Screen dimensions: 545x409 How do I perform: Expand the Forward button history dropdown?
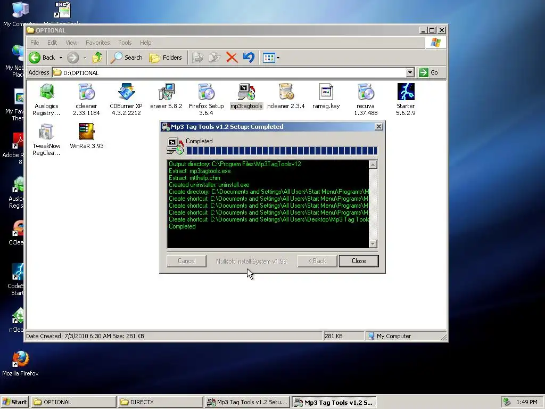coord(85,58)
